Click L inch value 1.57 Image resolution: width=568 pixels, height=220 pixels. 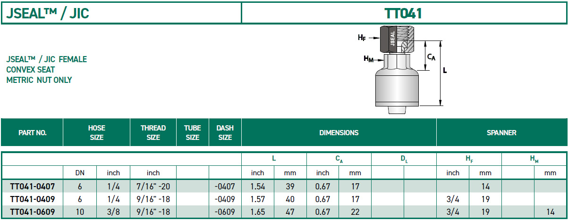pyautogui.click(x=258, y=199)
